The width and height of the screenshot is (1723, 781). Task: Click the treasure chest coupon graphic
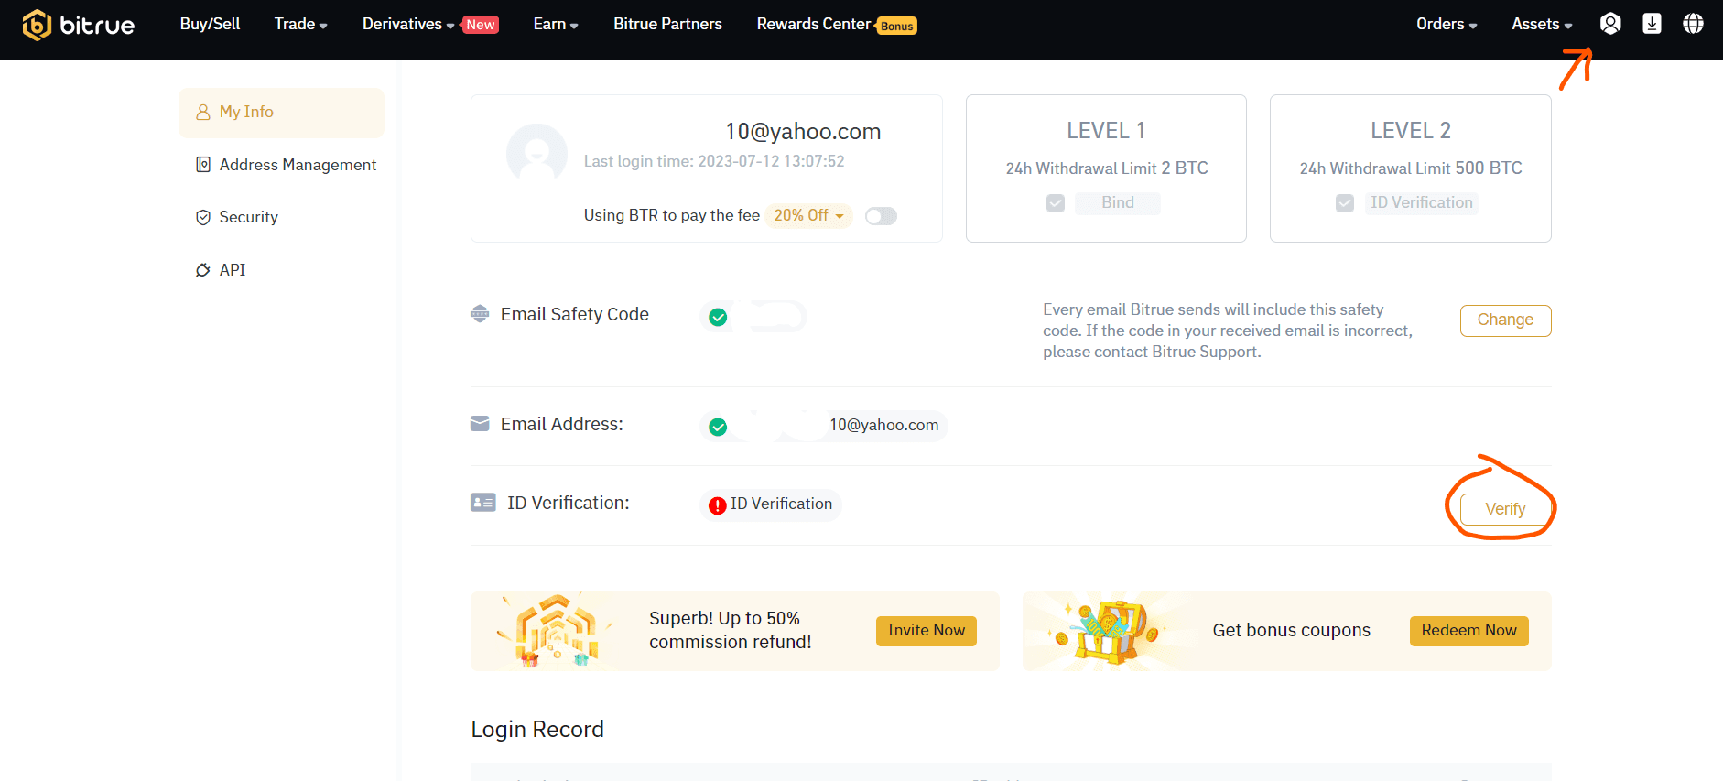pos(1108,632)
